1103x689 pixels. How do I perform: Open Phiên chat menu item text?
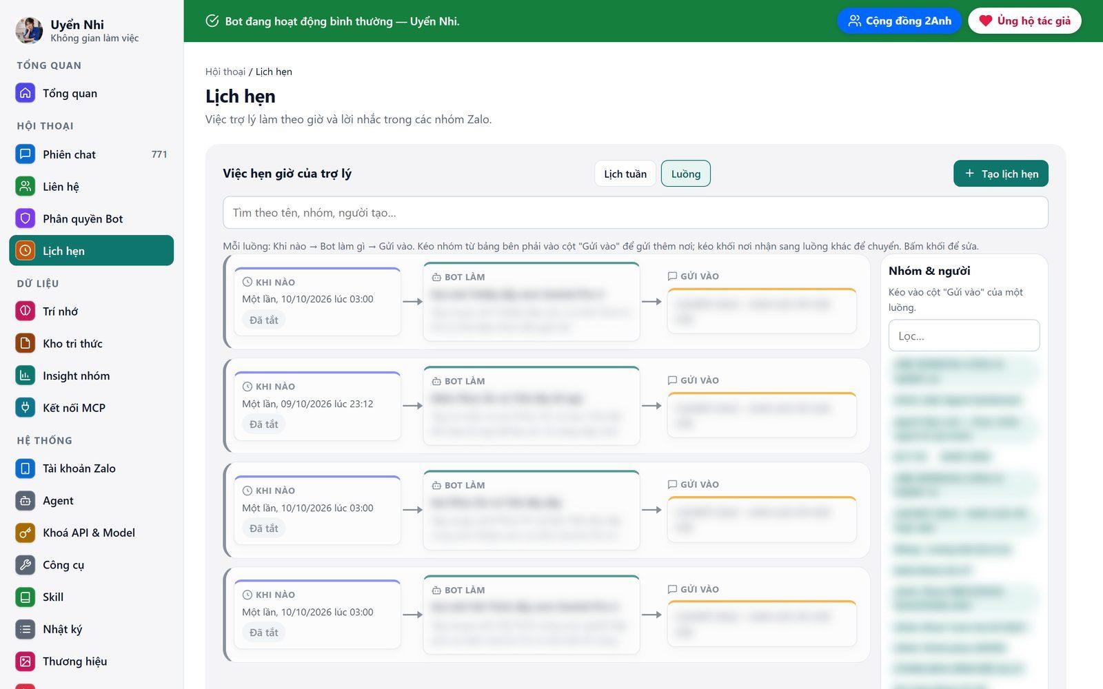pyautogui.click(x=70, y=154)
